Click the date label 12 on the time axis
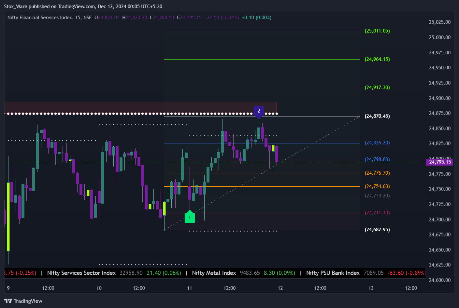 point(280,288)
